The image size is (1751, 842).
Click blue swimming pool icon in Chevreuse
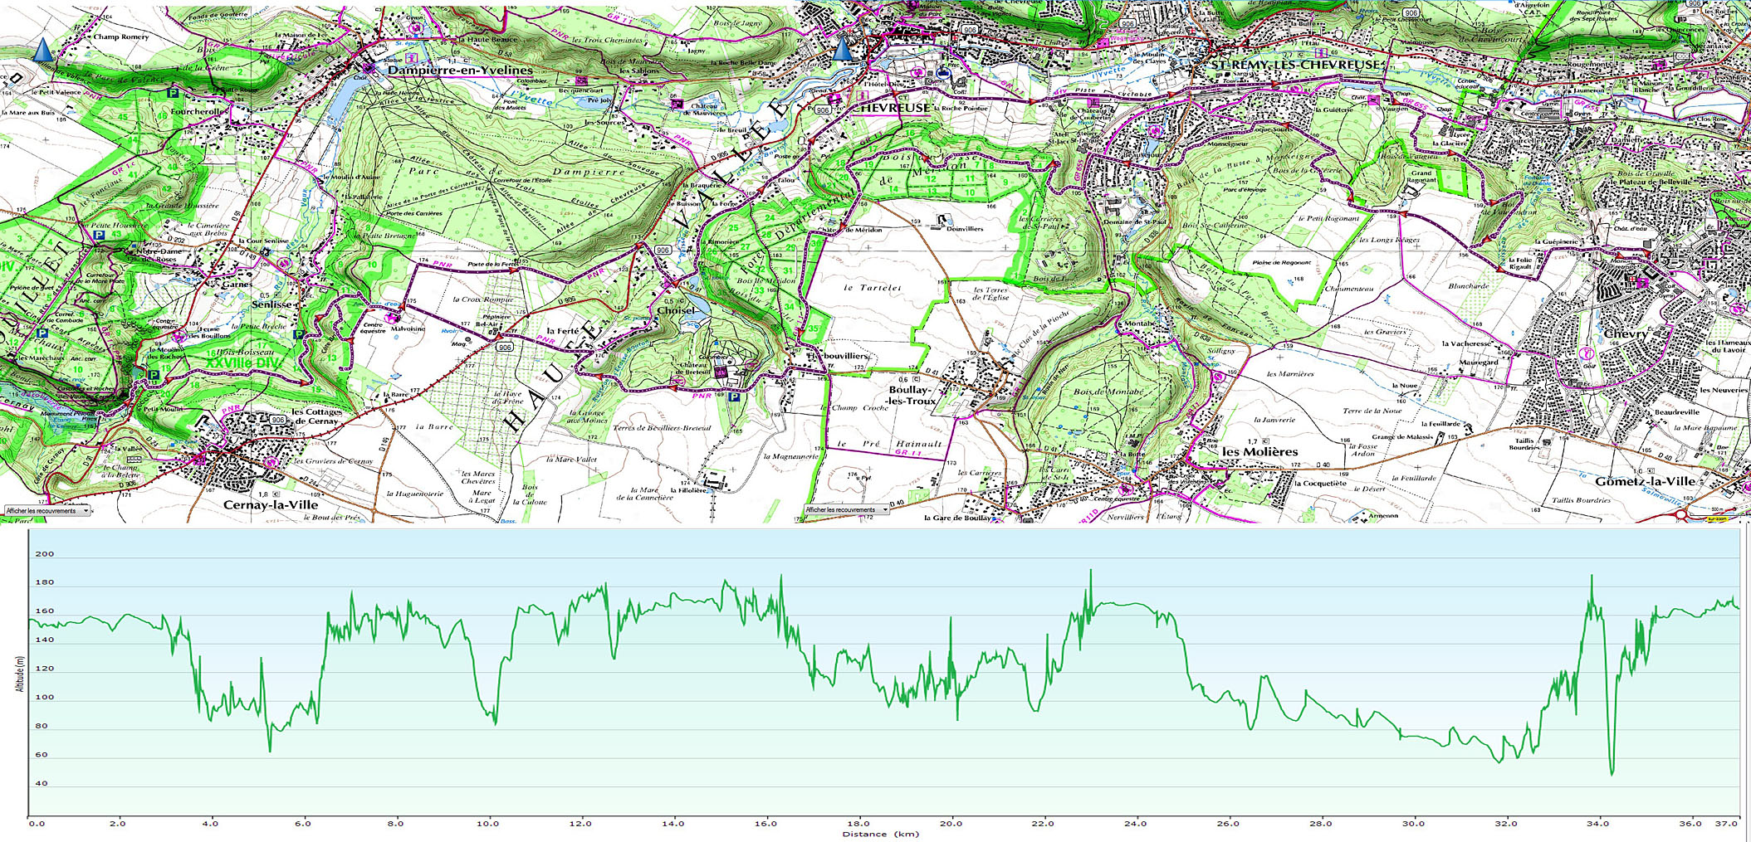pos(943,73)
